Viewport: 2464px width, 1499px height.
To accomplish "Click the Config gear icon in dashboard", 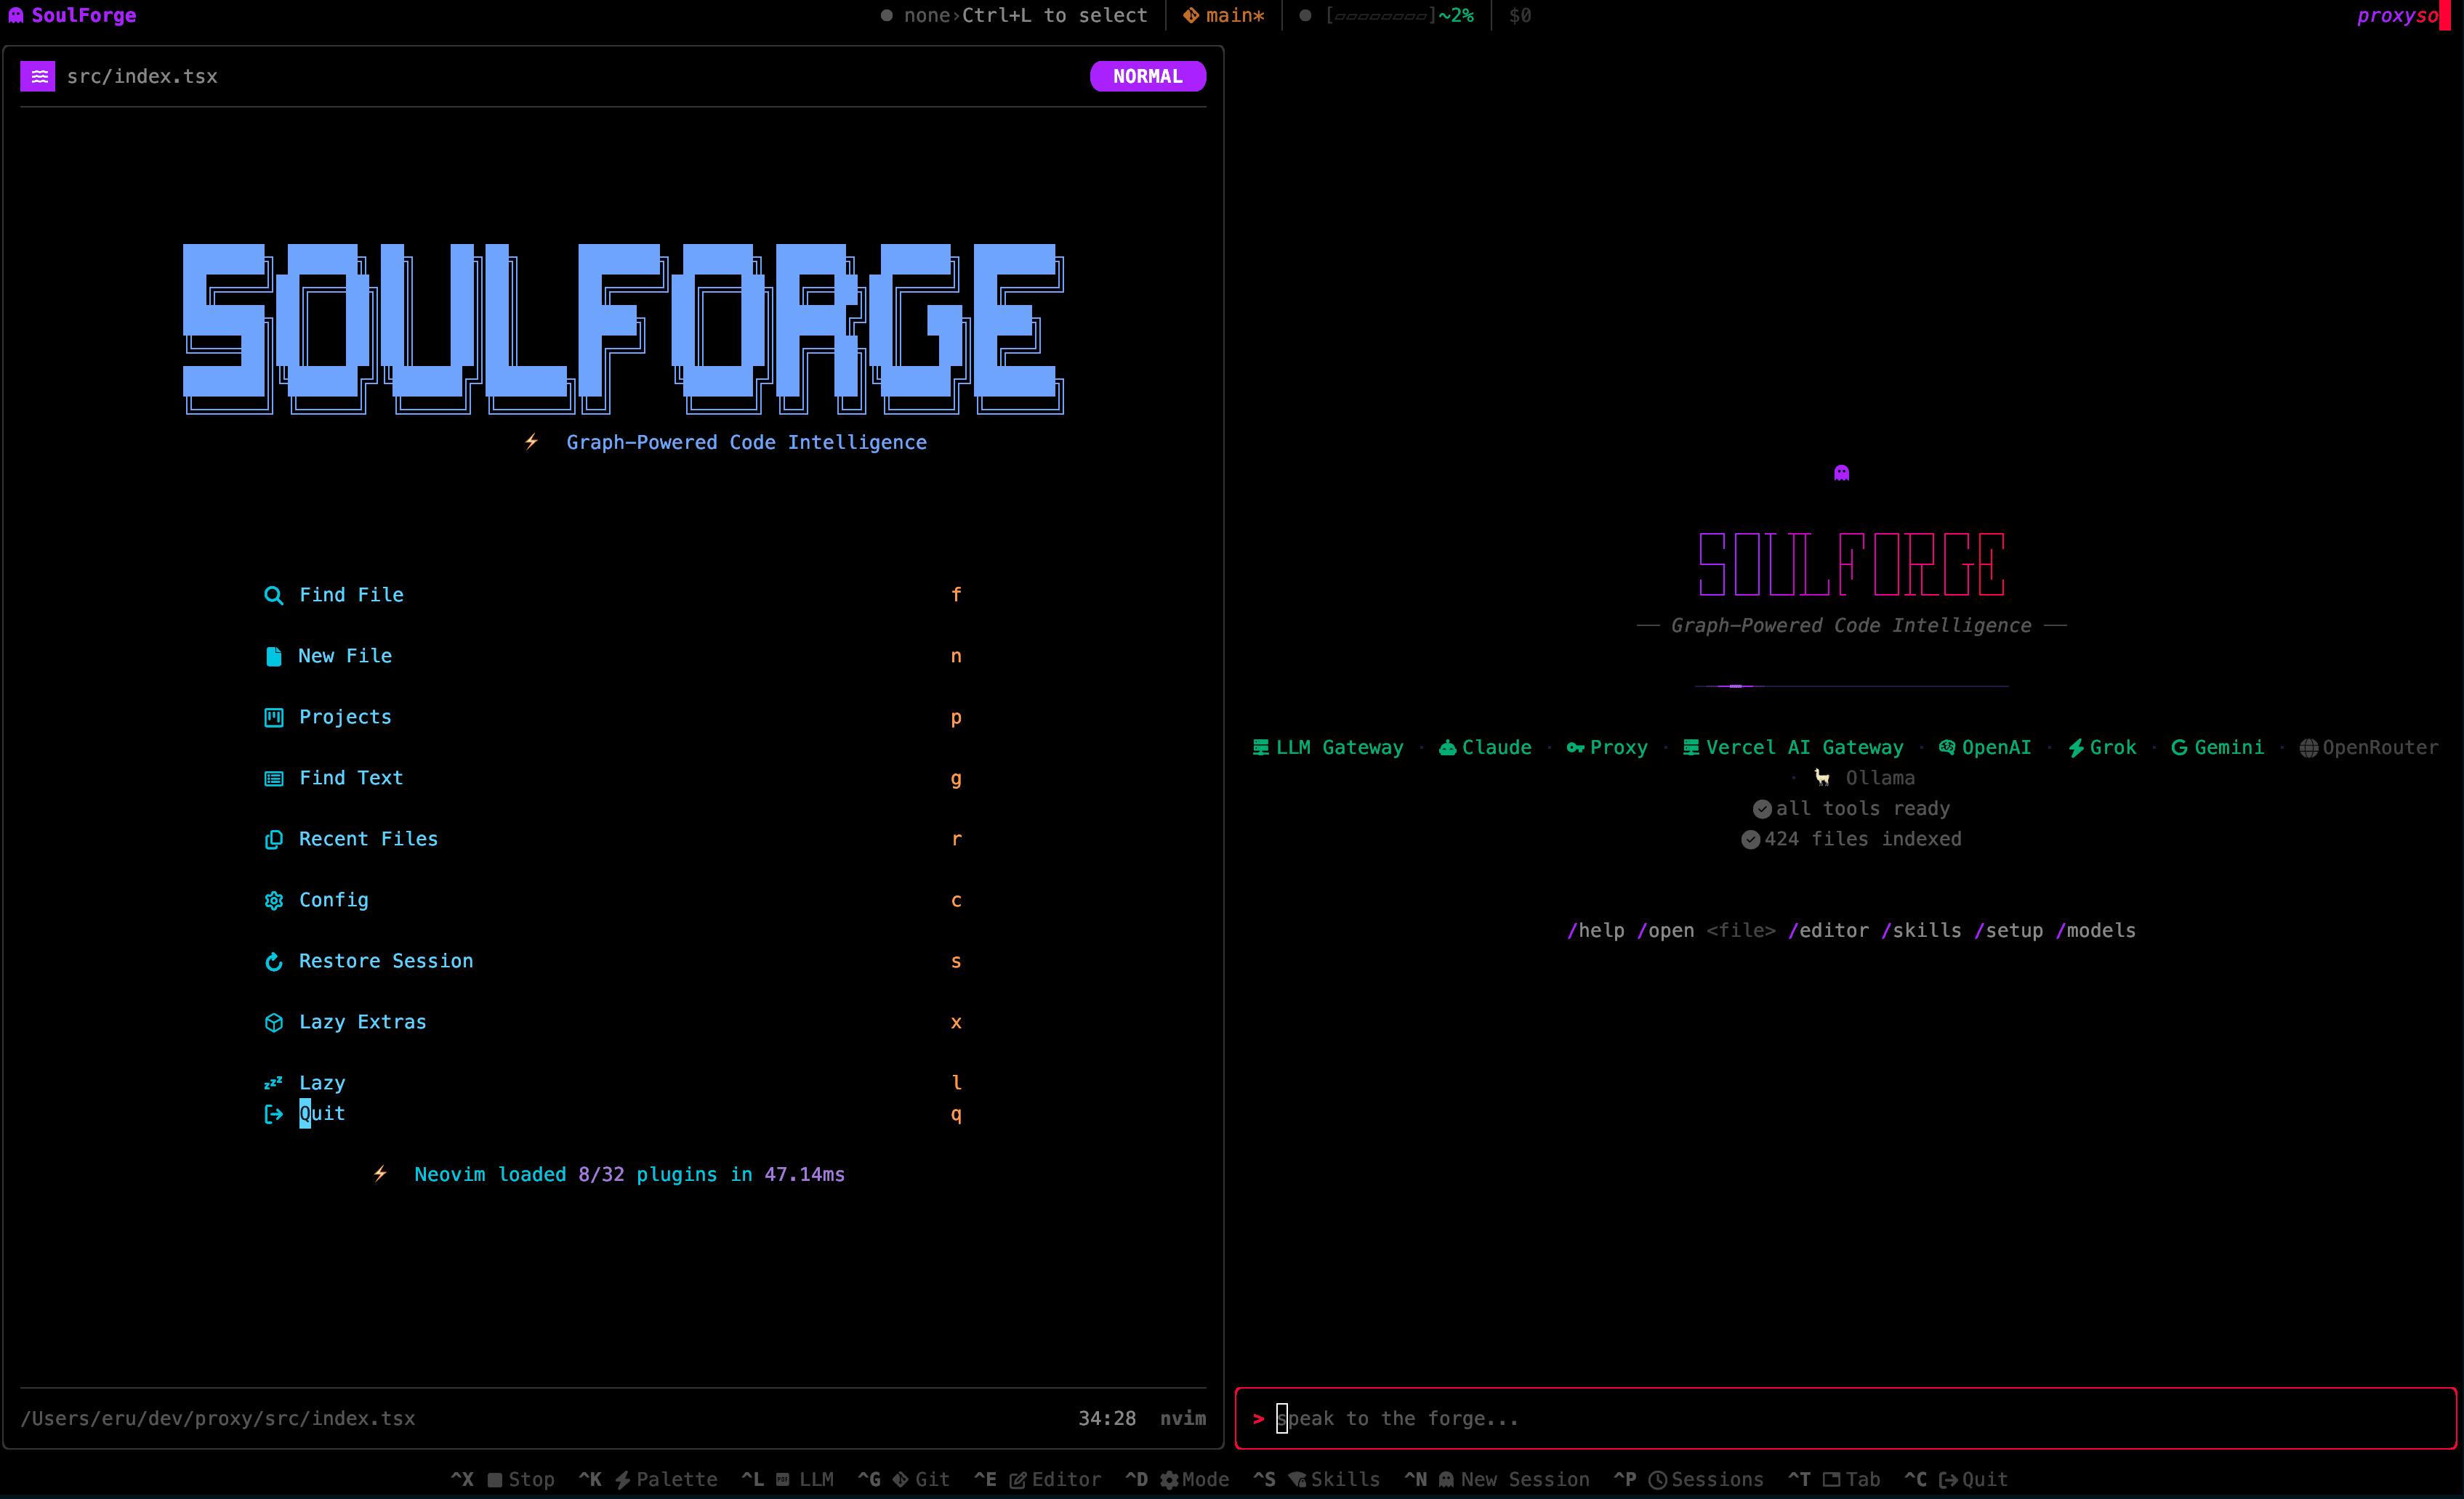I will [273, 899].
